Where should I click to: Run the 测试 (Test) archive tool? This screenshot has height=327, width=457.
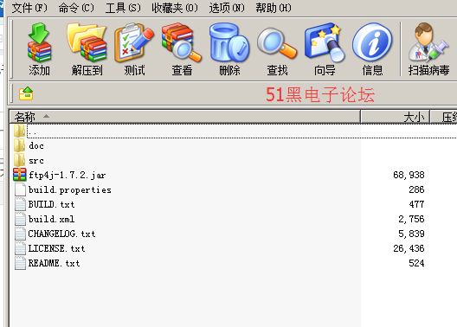point(134,42)
